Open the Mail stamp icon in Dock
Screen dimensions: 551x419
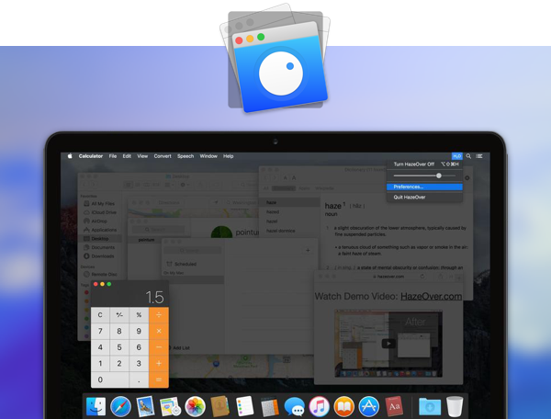pos(145,406)
